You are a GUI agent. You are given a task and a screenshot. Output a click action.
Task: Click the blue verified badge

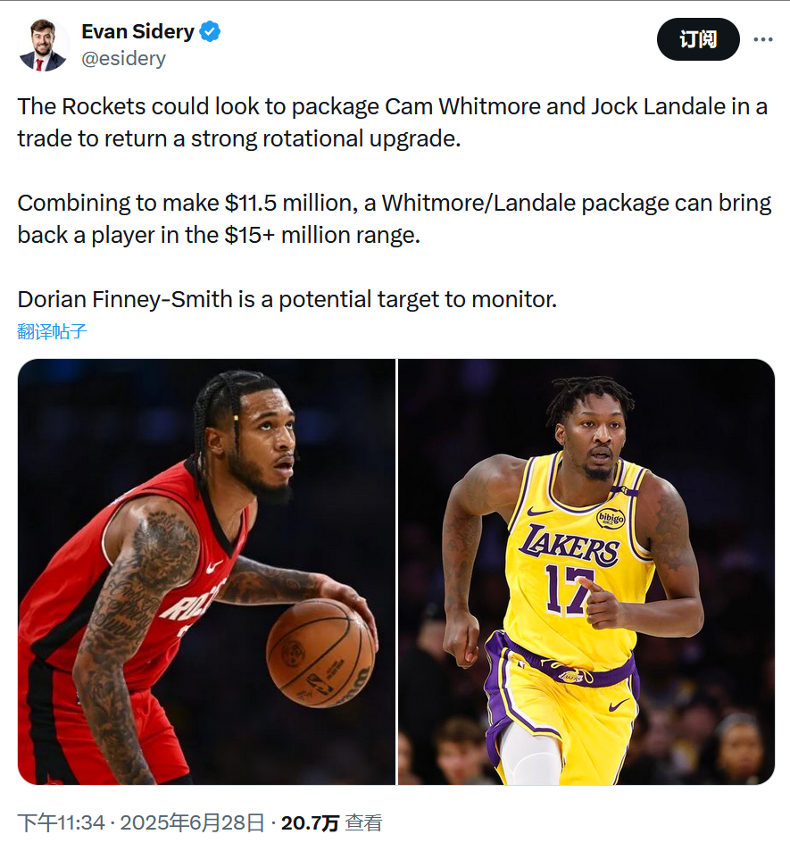tap(210, 32)
